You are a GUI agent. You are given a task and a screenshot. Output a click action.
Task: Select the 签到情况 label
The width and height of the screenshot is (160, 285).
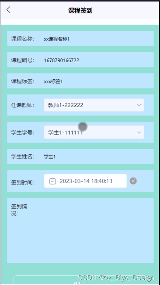coord(19,210)
